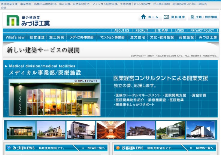
Task: Select the wooden hall interior thumbnail
Action: point(111,130)
